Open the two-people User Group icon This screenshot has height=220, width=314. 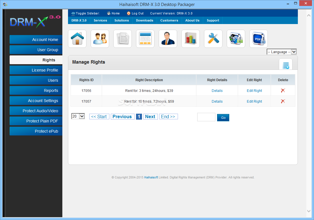click(100, 39)
